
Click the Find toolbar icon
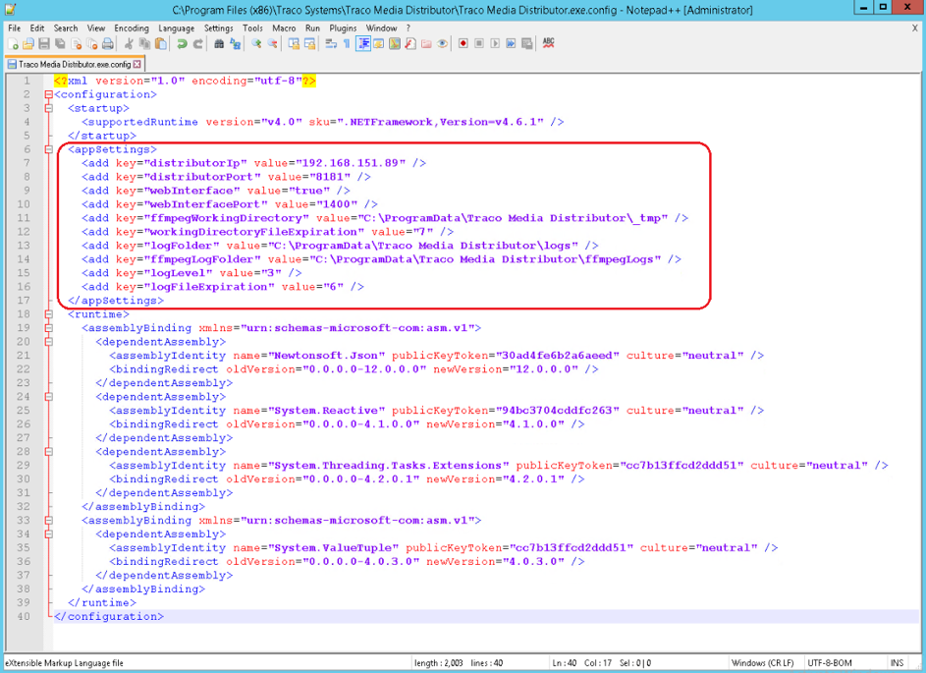(x=220, y=43)
